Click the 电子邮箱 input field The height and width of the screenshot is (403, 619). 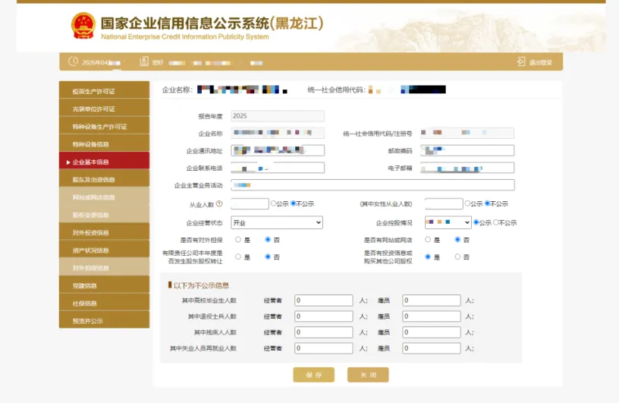pyautogui.click(x=467, y=168)
